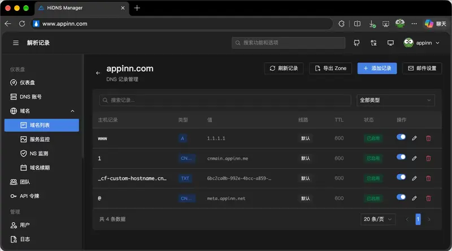Open API 令牌 in the sidebar

point(41,196)
